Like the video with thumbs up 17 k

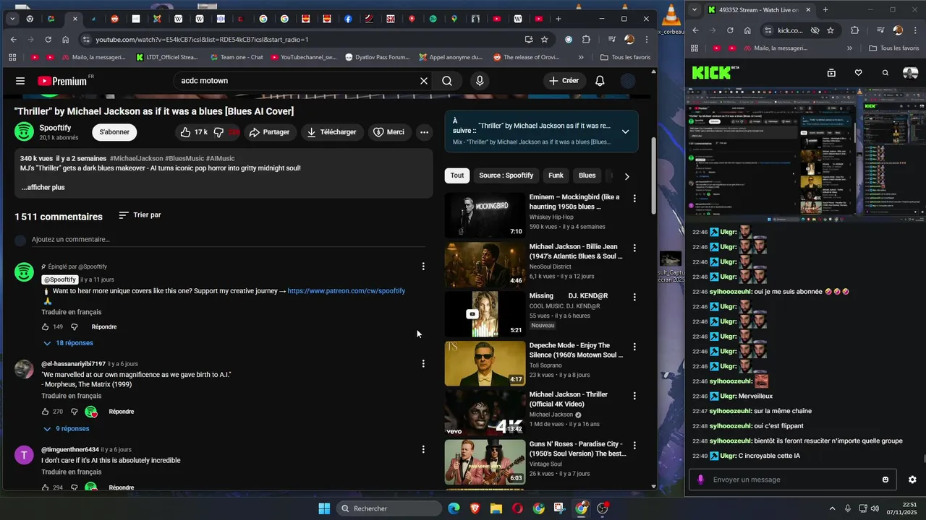193,132
